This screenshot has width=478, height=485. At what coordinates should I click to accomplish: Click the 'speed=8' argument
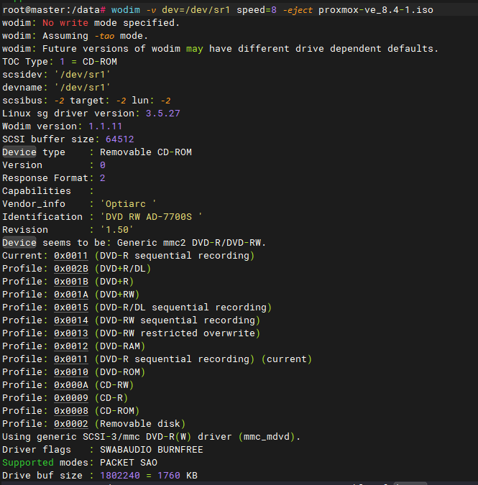(257, 10)
